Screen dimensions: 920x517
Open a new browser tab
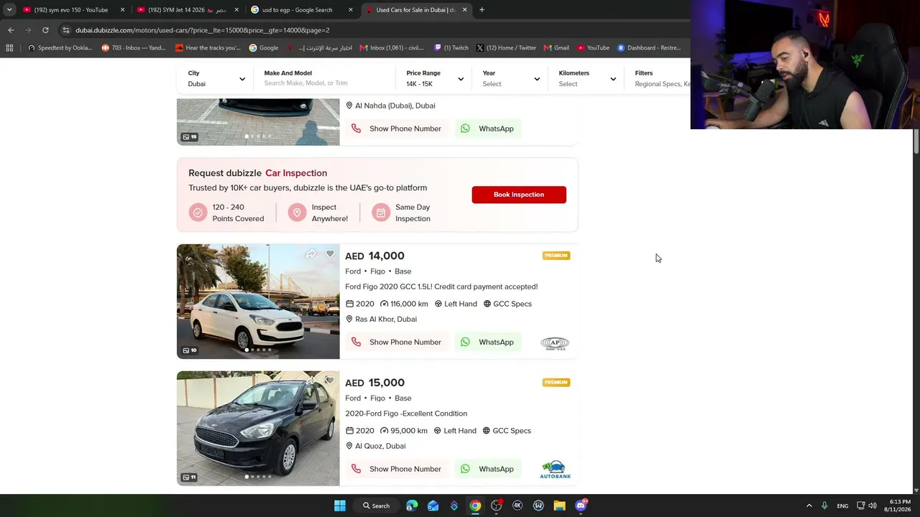482,10
